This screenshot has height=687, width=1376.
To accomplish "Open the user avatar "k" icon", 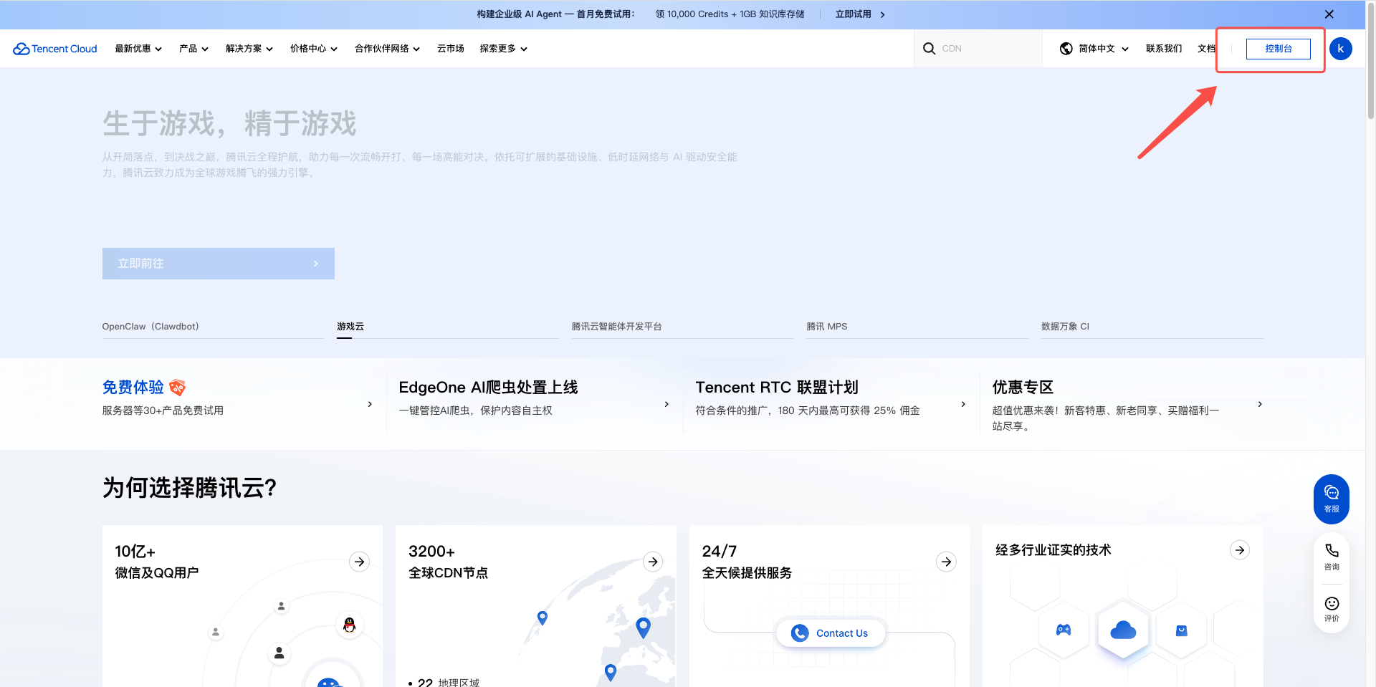I will pos(1340,49).
